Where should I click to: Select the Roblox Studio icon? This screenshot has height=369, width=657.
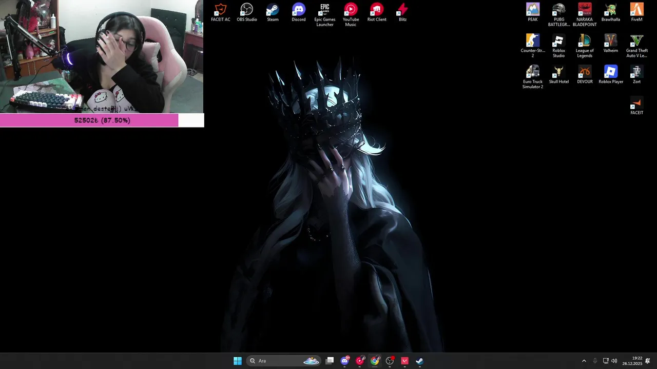pyautogui.click(x=558, y=46)
